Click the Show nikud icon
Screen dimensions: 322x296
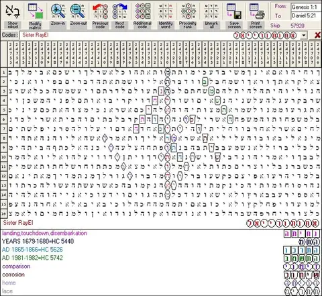tap(13, 11)
